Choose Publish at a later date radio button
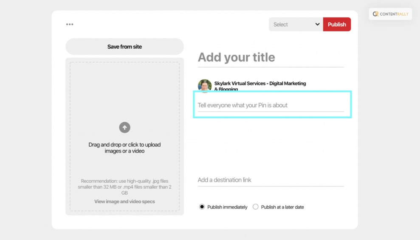Viewport: 420px width, 240px height. (x=256, y=207)
